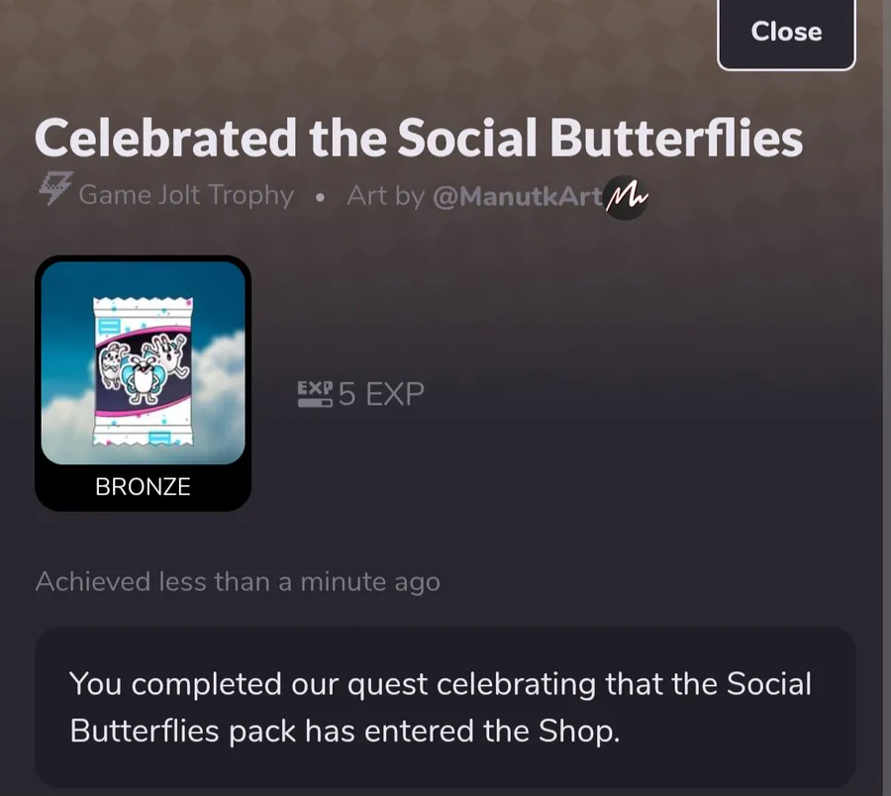Screen dimensions: 891x796
Task: Click the 5 EXP reward text
Action: click(381, 395)
